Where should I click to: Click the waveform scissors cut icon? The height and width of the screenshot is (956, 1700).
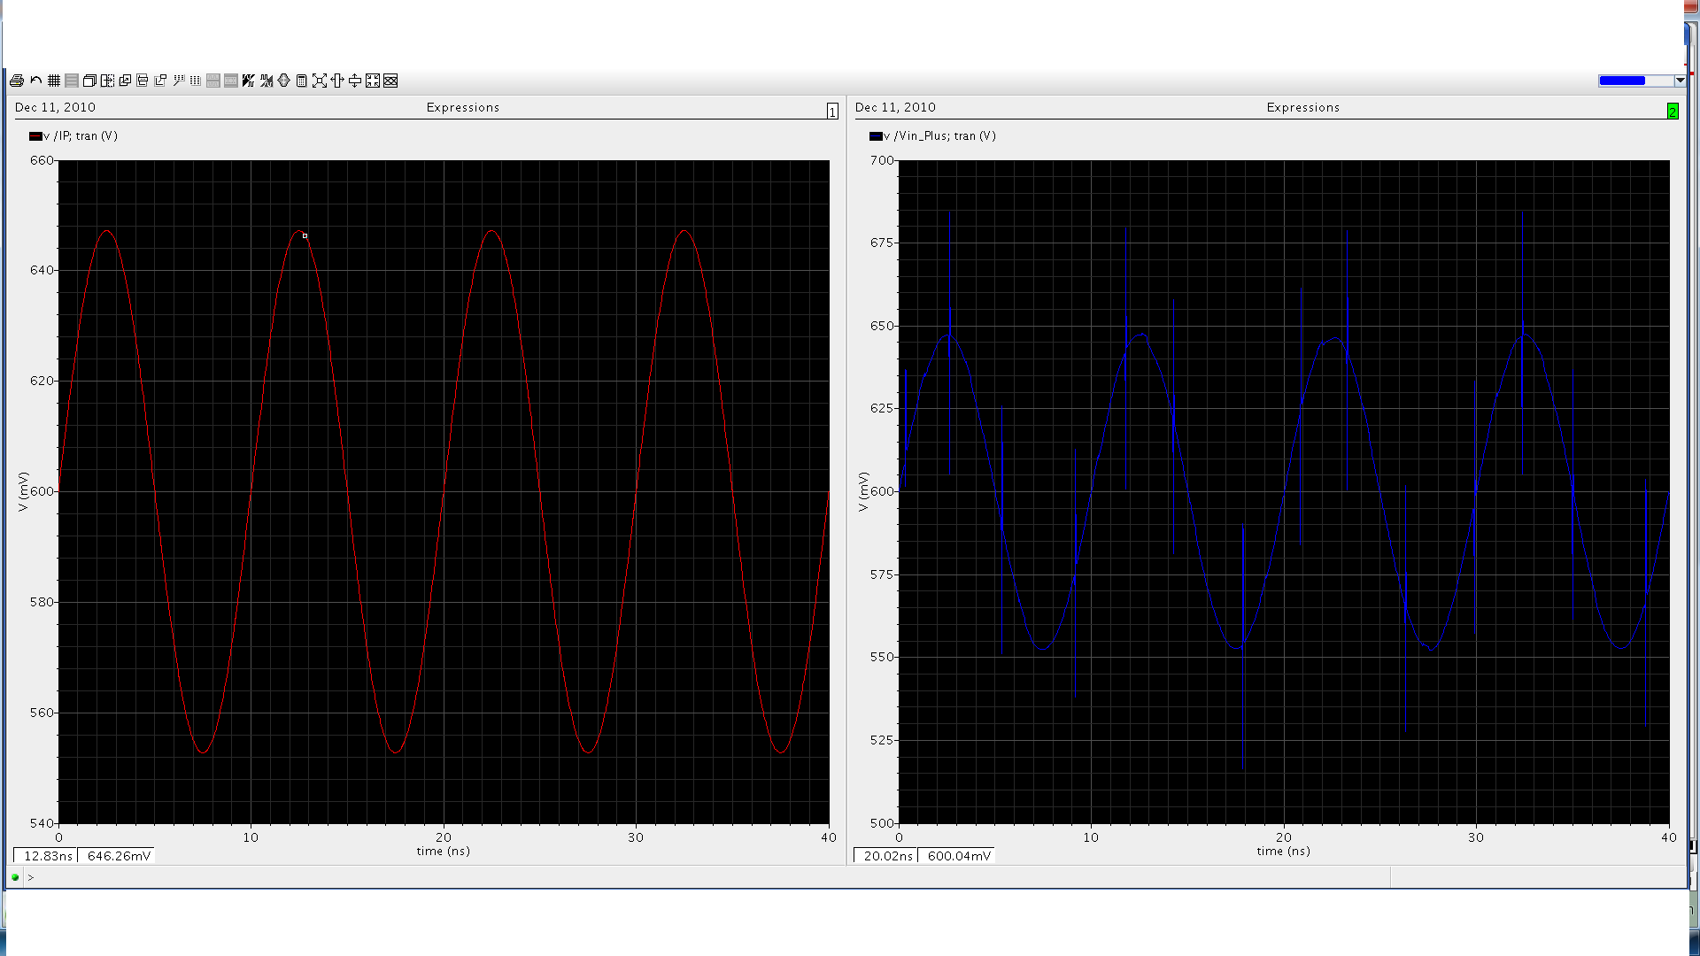coord(267,81)
